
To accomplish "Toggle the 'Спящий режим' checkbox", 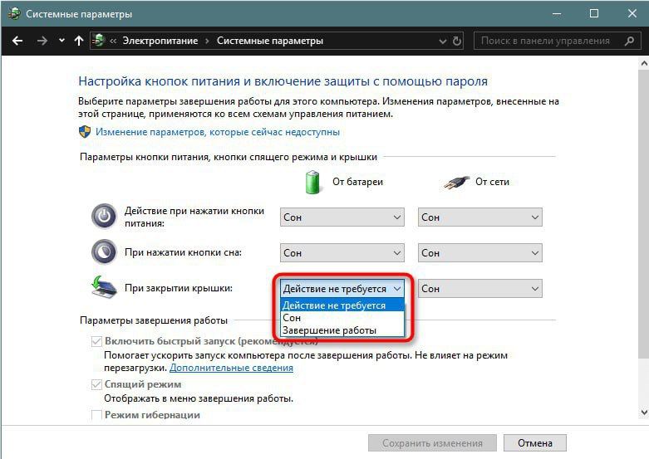I will [97, 385].
